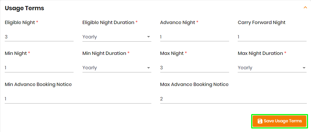Open the Eligible Night Duration Yearly dropdown
Viewport: 311px width, 132px height.
tap(117, 37)
